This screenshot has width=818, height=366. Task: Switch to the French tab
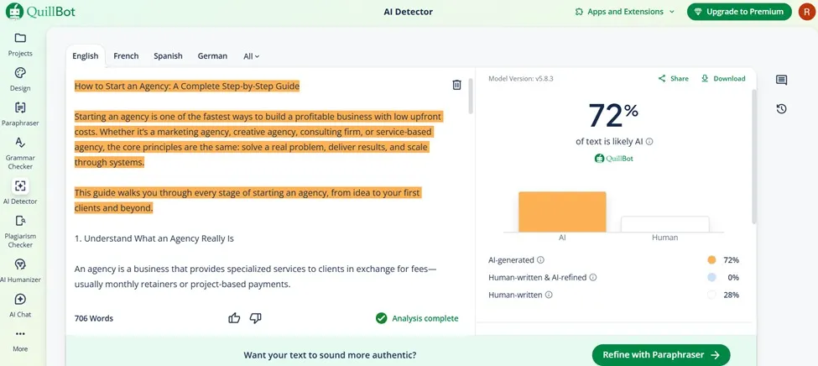point(126,56)
